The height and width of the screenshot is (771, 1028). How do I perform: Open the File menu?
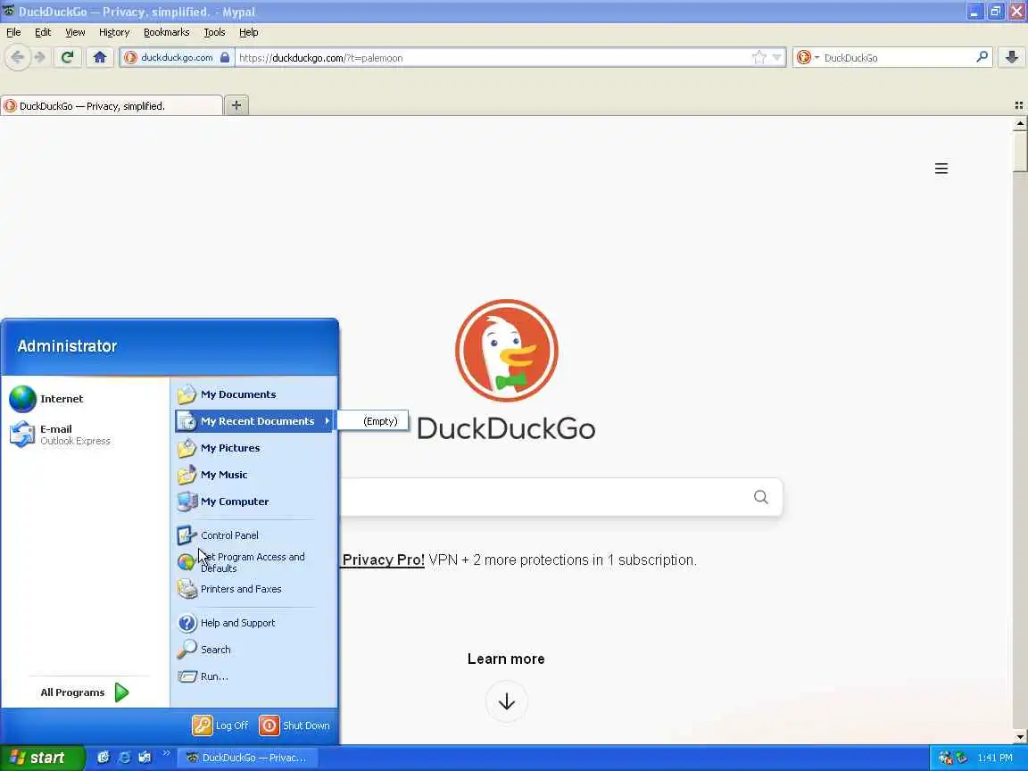(x=13, y=32)
